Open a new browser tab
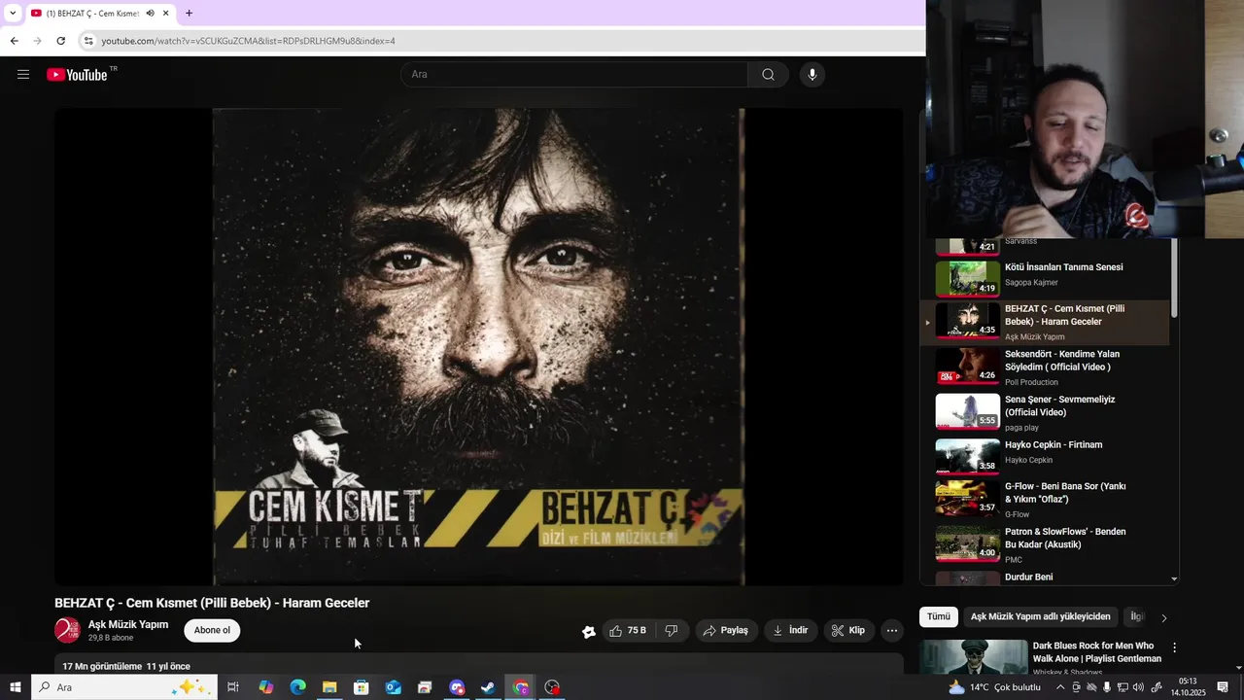Viewport: 1244px width, 700px height. [x=189, y=14]
